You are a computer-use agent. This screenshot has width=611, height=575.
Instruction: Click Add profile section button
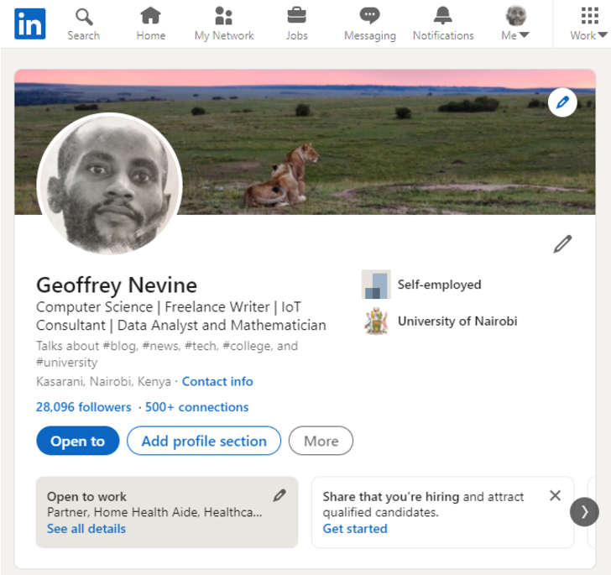coord(204,441)
